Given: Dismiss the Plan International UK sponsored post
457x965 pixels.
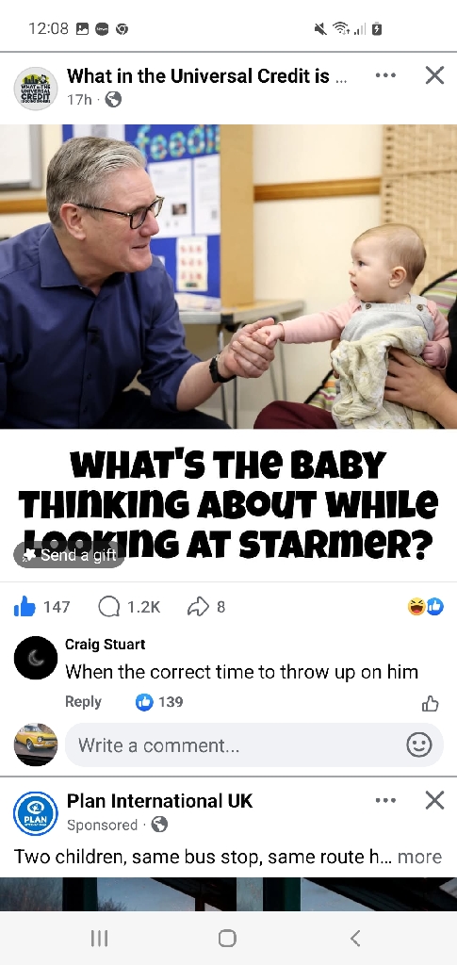Looking at the screenshot, I should 435,800.
